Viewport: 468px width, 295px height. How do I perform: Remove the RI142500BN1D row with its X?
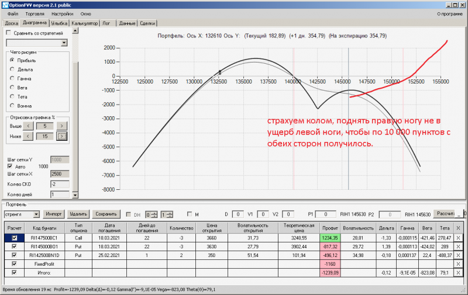pos(458,255)
